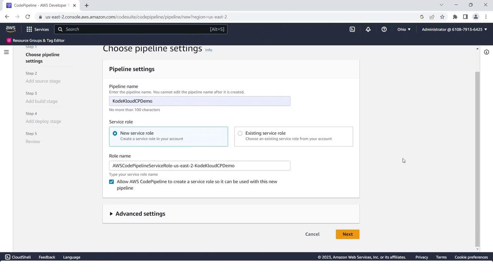
Task: Click the Pipeline name input field
Action: [x=200, y=101]
